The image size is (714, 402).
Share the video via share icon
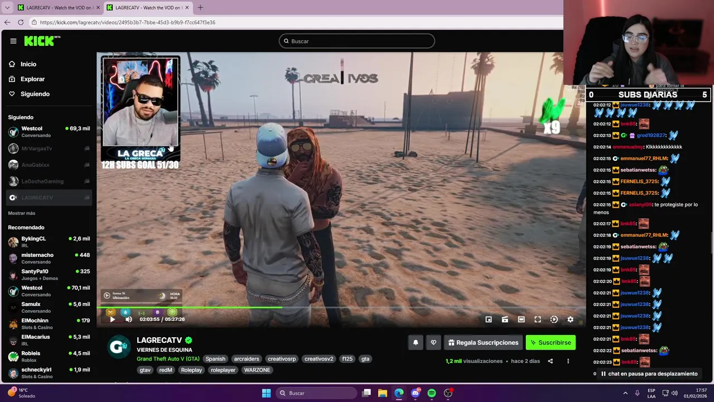[x=550, y=361]
